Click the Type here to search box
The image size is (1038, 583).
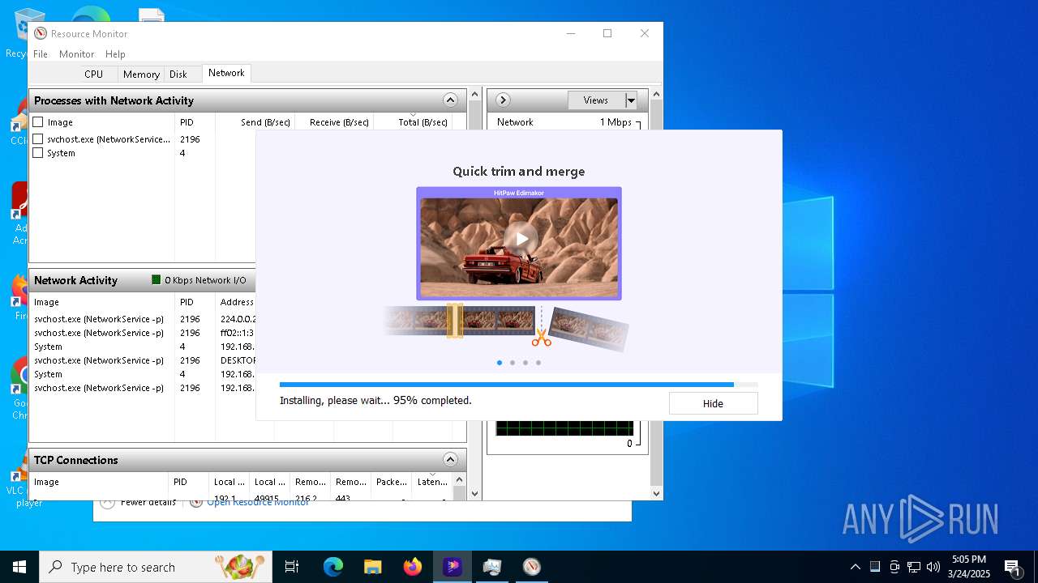pyautogui.click(x=156, y=567)
